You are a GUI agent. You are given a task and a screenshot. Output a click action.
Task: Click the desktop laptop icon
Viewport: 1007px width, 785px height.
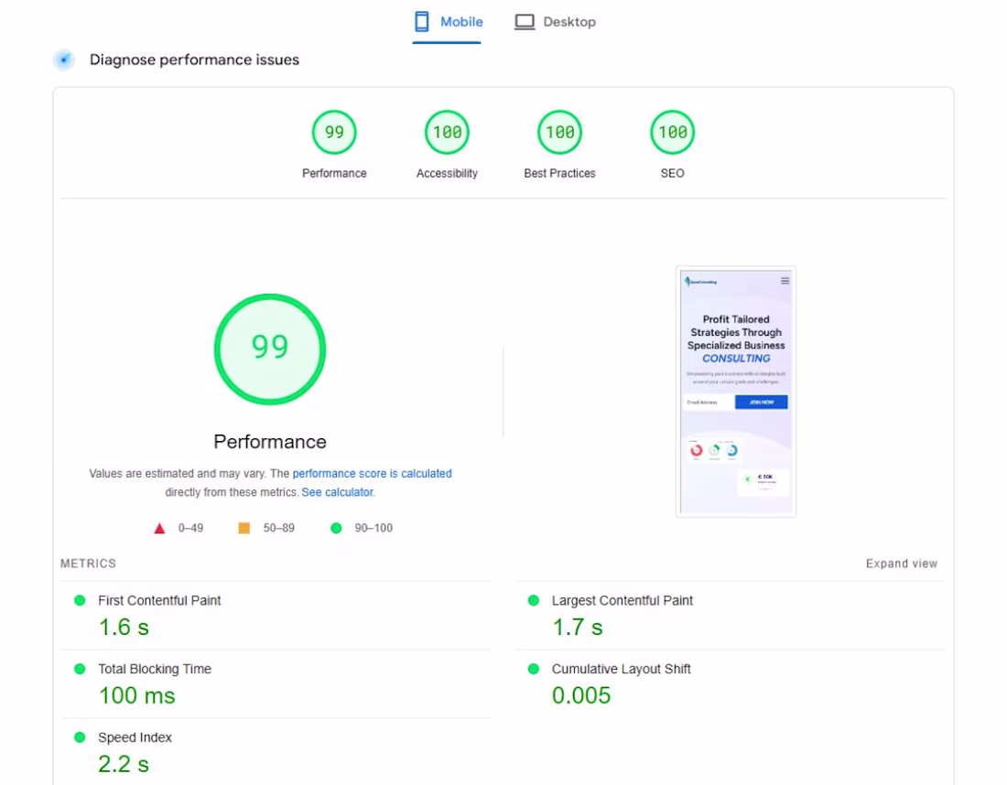(x=525, y=22)
